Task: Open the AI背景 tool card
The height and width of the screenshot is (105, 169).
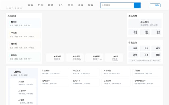Action: [23, 101]
